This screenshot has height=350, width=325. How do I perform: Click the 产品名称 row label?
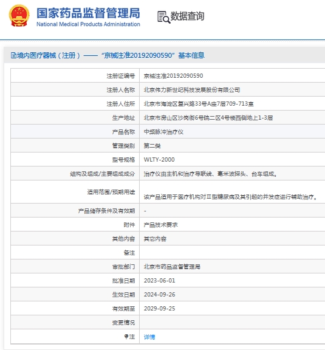pos(124,132)
